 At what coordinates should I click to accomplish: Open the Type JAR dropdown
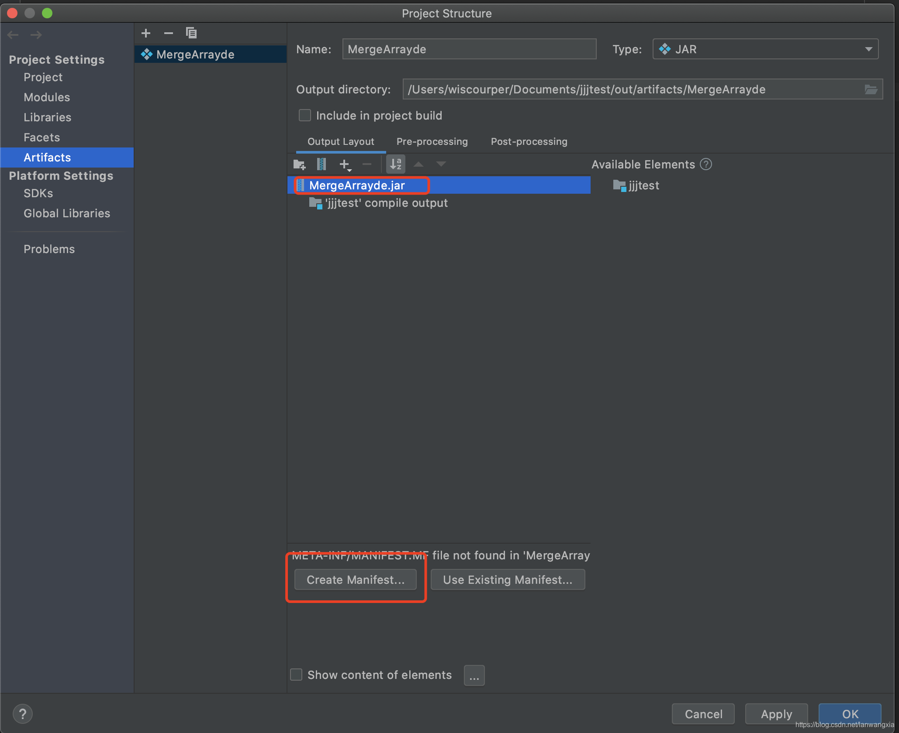pyautogui.click(x=765, y=49)
